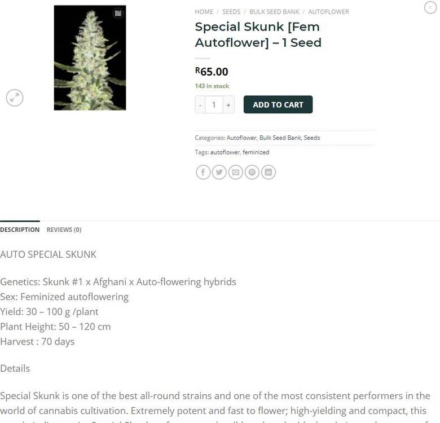The width and height of the screenshot is (440, 423).
Task: Email this product to a friend icon
Action: pos(235,172)
